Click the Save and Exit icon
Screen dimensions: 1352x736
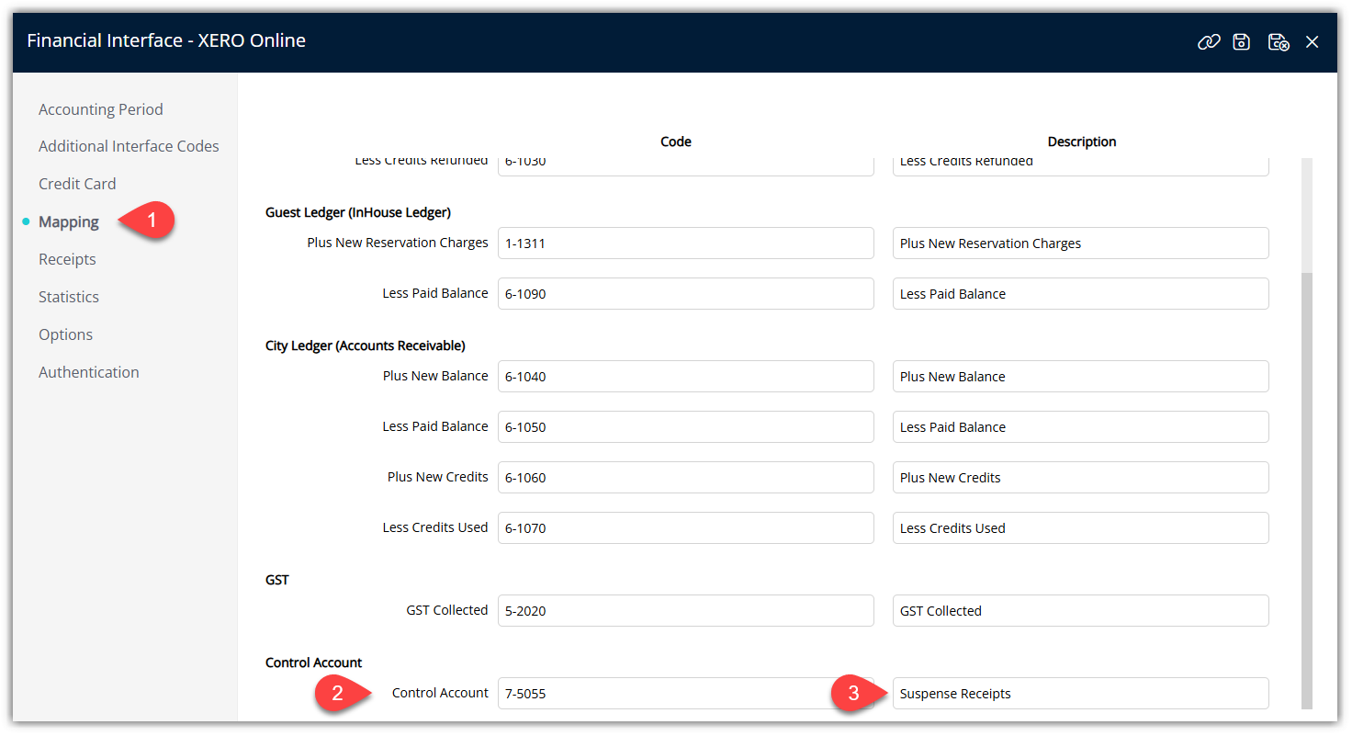(1279, 41)
